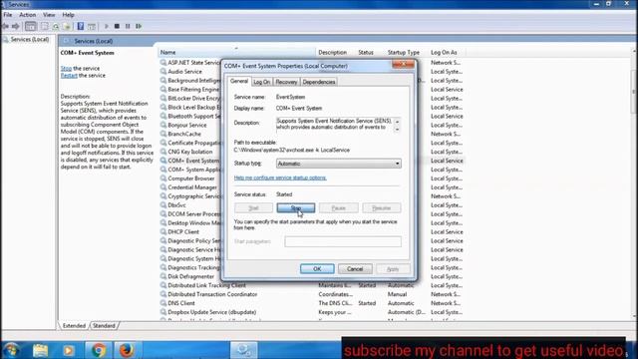This screenshot has height=359, width=638.
Task: Open the Action menu
Action: click(28, 15)
